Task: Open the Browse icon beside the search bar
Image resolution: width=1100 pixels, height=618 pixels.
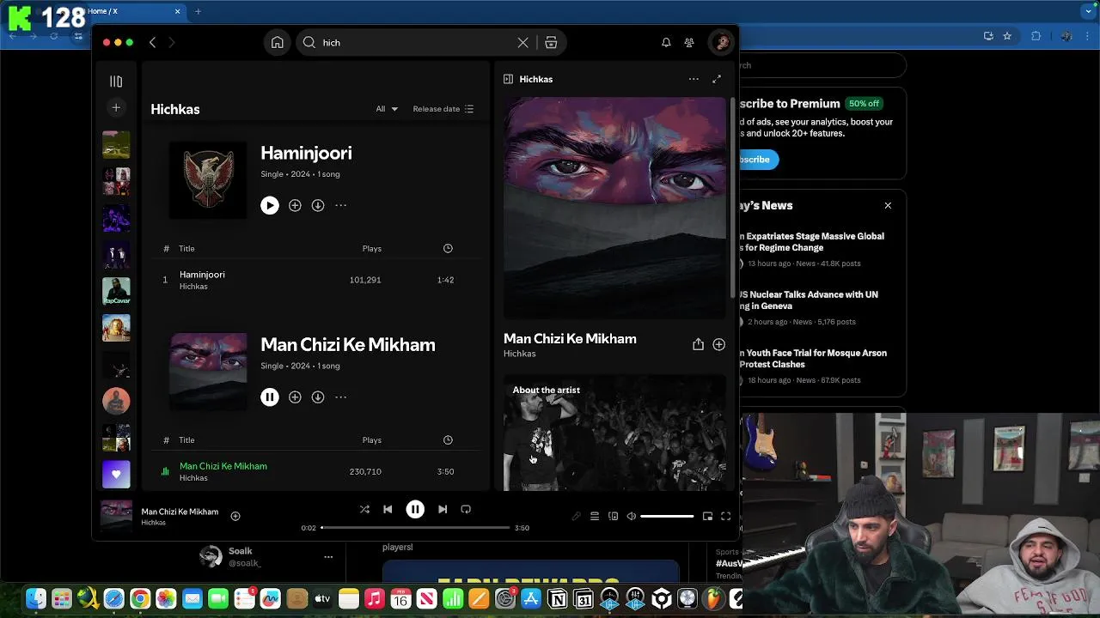Action: [551, 42]
